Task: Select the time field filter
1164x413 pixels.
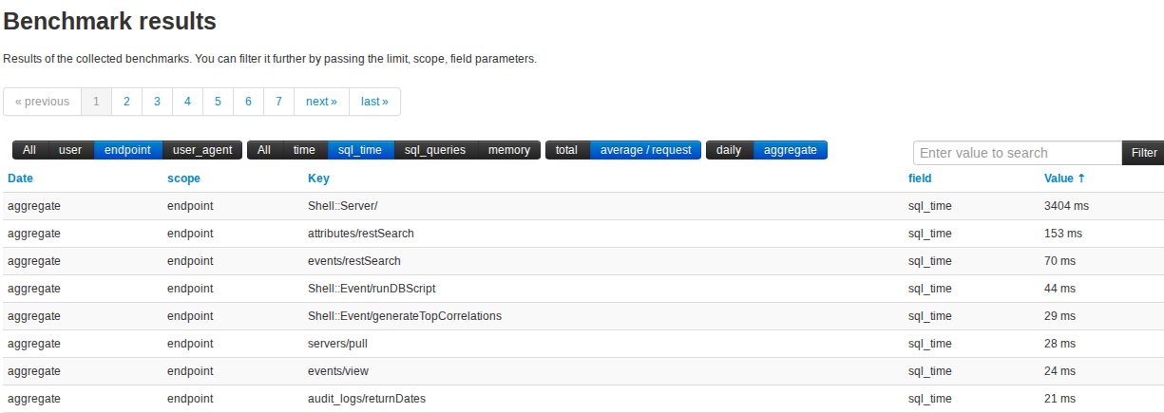Action: pyautogui.click(x=304, y=150)
